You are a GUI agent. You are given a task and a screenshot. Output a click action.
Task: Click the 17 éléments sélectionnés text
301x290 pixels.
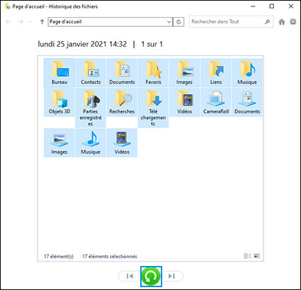110,256
